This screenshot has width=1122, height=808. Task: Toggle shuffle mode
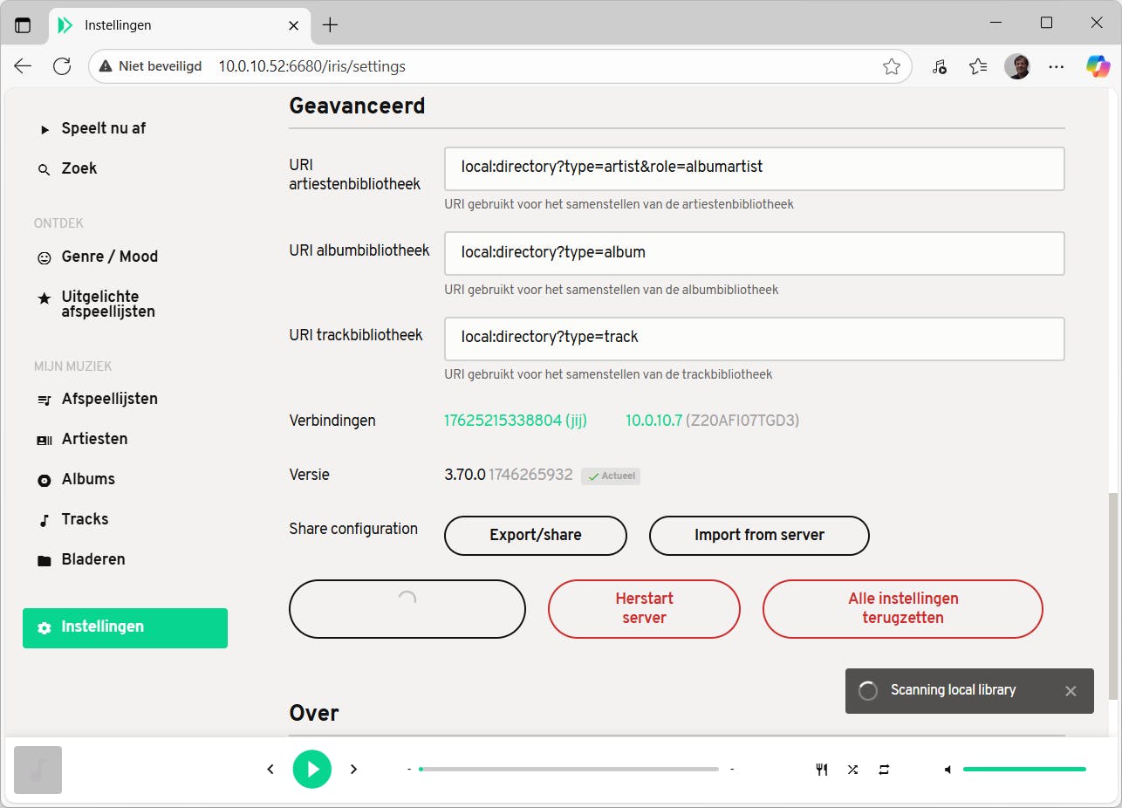click(x=852, y=769)
